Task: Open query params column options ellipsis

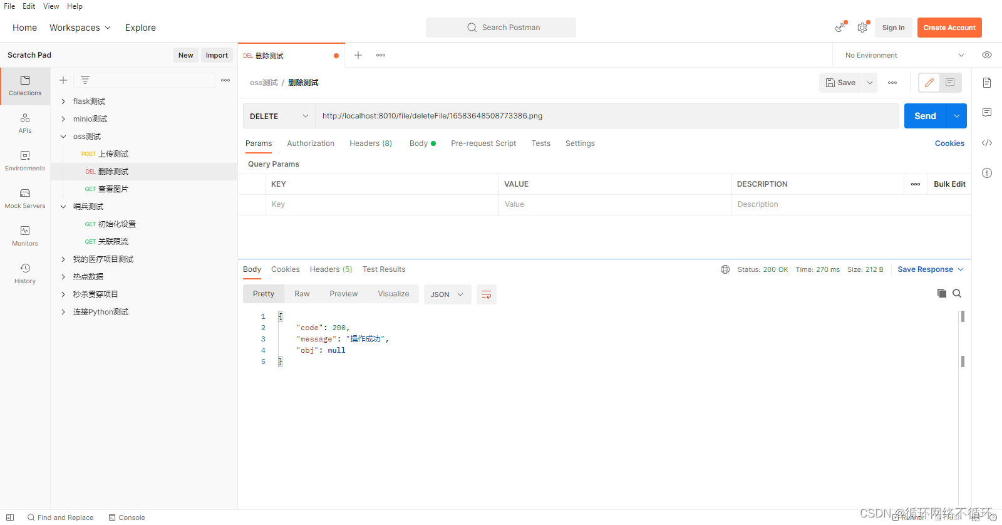Action: coord(916,184)
